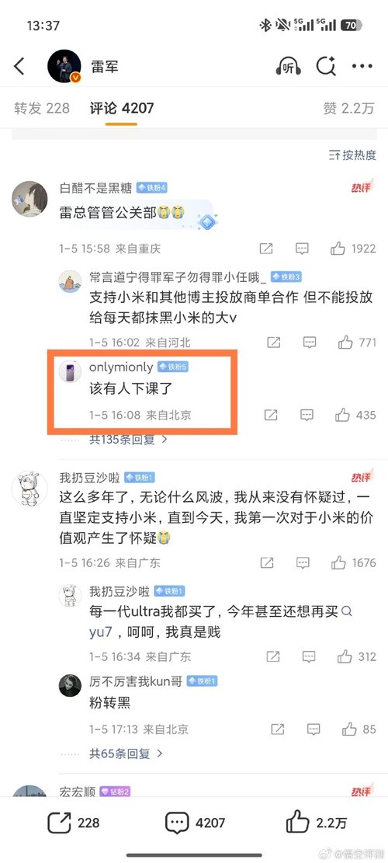Screen dimensions: 388x863
Task: Share the 白醋不是黑糖 comment
Action: click(x=266, y=249)
